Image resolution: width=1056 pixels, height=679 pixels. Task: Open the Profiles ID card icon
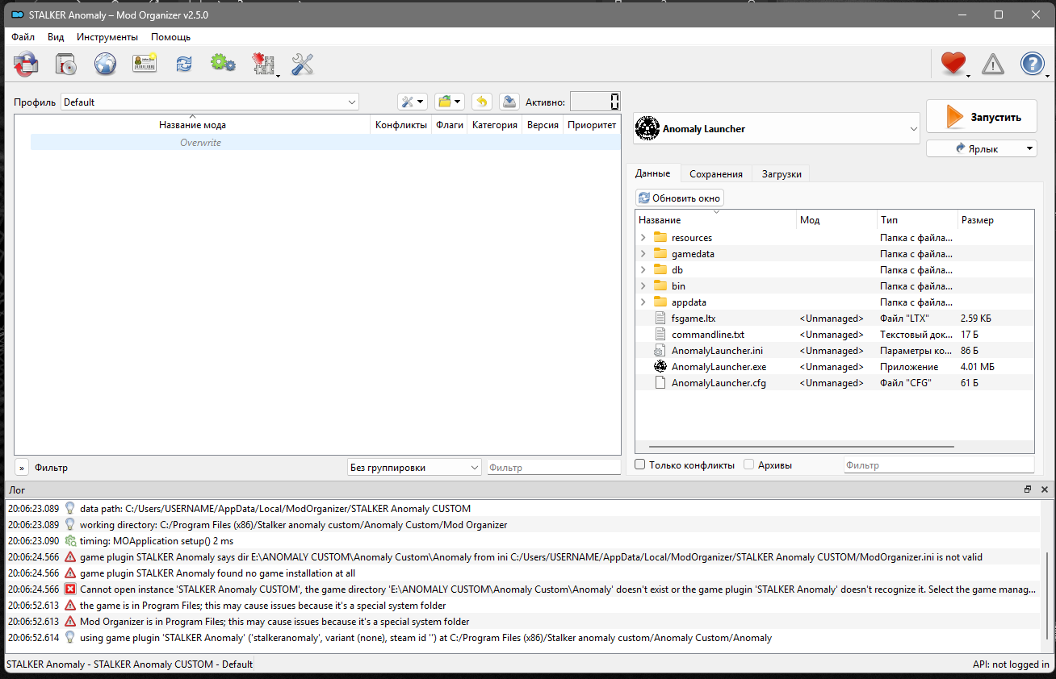145,64
